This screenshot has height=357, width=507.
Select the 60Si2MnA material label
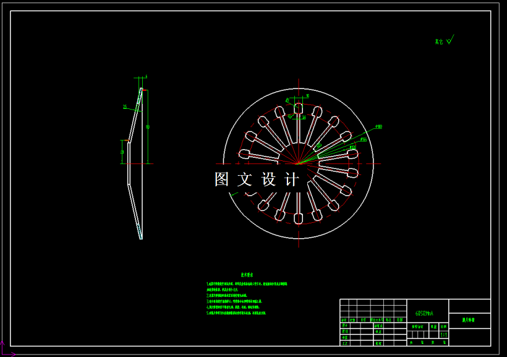424,313
